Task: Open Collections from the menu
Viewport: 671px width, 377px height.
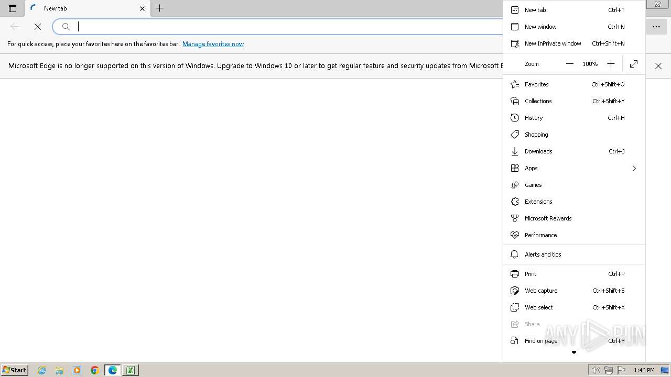Action: click(574, 101)
